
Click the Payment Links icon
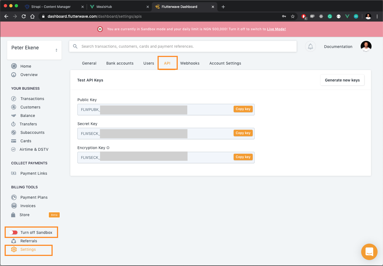coord(14,173)
